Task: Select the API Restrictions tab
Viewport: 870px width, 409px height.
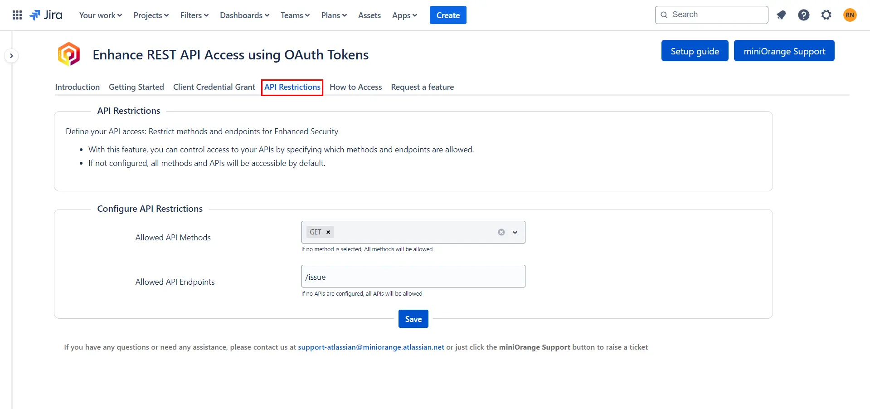Action: [292, 87]
